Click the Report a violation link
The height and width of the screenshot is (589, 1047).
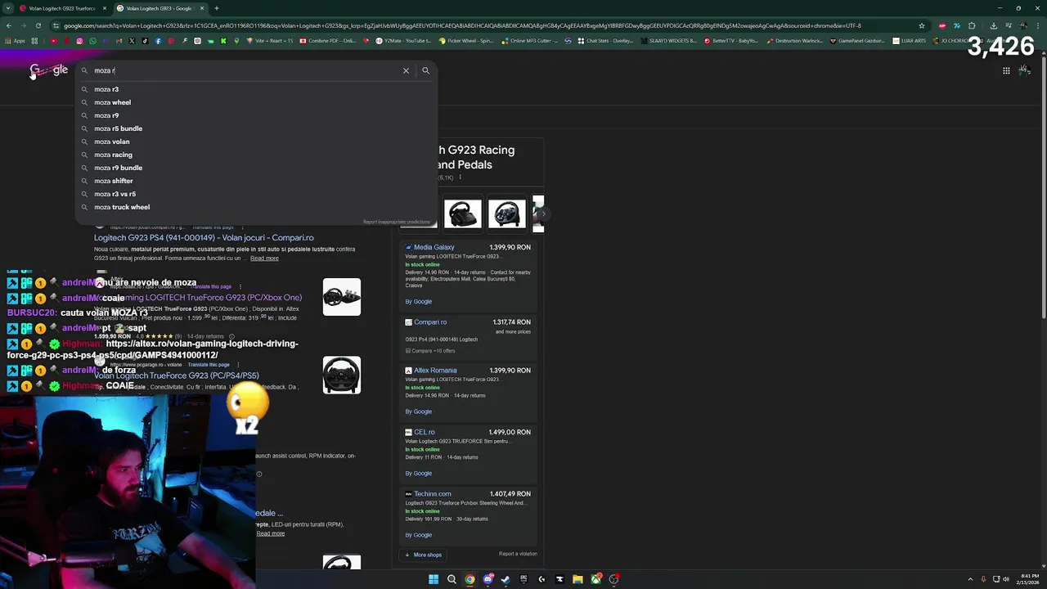pos(518,554)
